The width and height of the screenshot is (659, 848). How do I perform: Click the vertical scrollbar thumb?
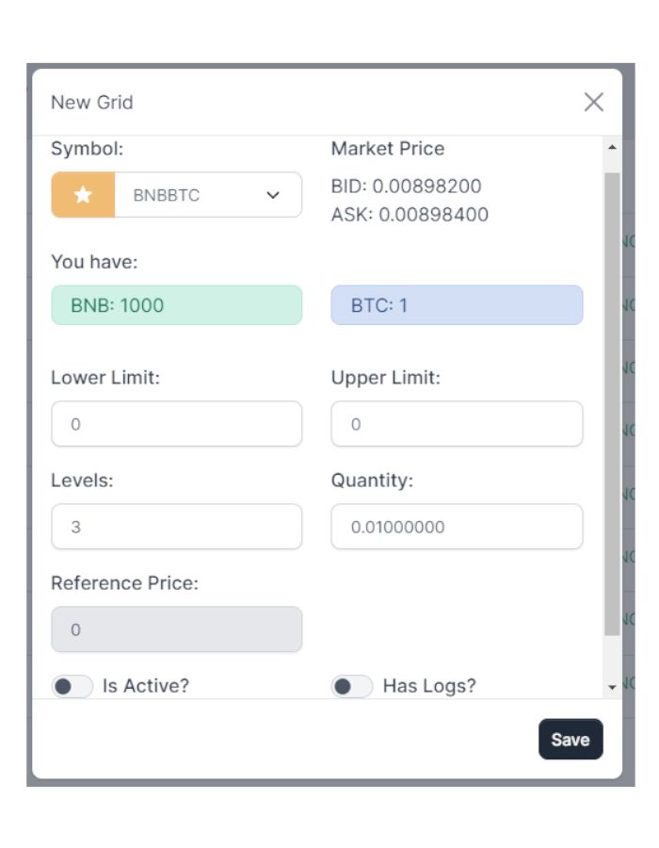[x=612, y=403]
